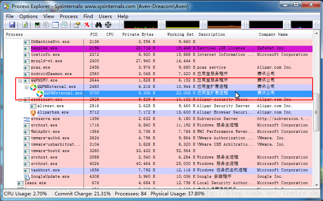Toggle the lower pane toolbar icon
323x201 pixels.
[55, 25]
